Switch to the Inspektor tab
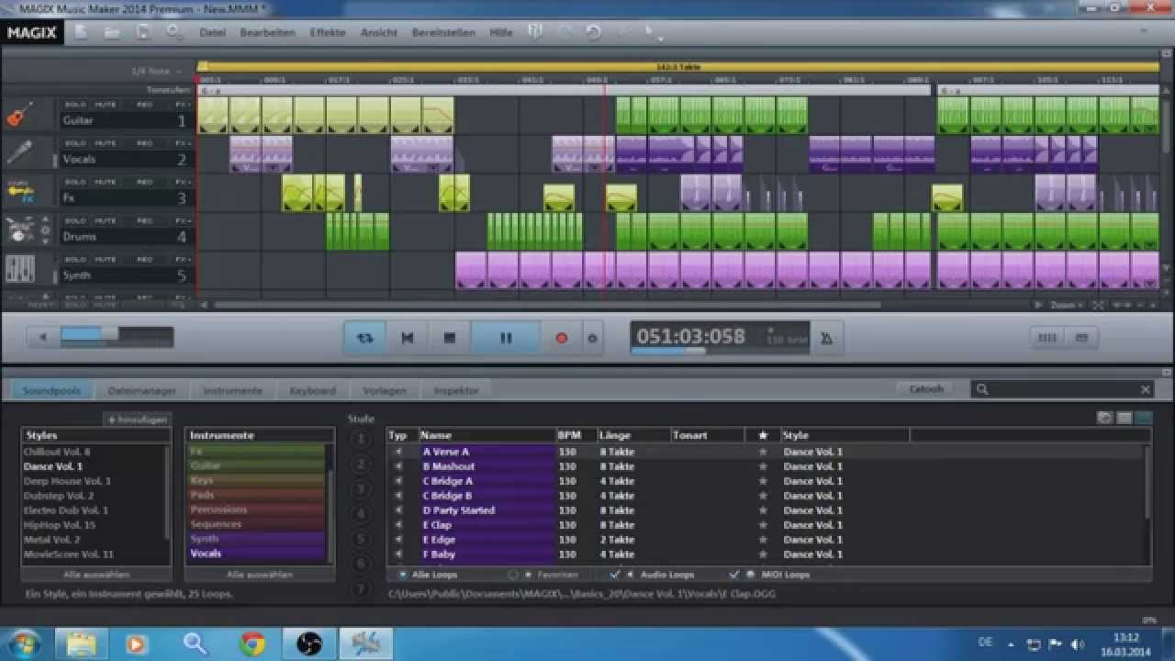The width and height of the screenshot is (1175, 661). (x=456, y=390)
